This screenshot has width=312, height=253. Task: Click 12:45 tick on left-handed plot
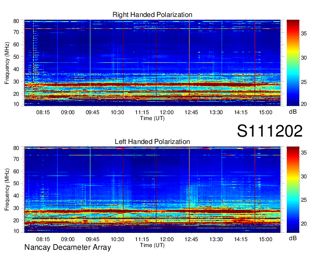point(191,239)
